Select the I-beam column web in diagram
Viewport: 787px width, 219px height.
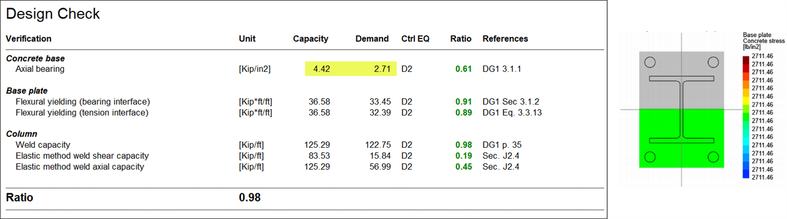(681, 109)
